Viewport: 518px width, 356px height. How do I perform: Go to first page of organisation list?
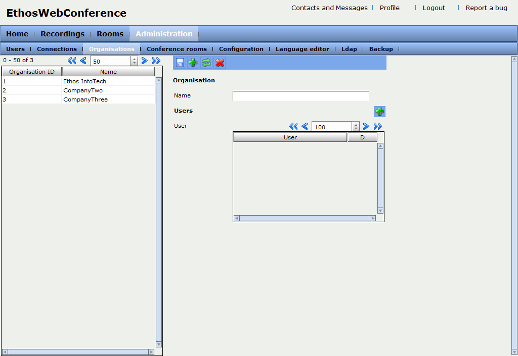click(72, 61)
